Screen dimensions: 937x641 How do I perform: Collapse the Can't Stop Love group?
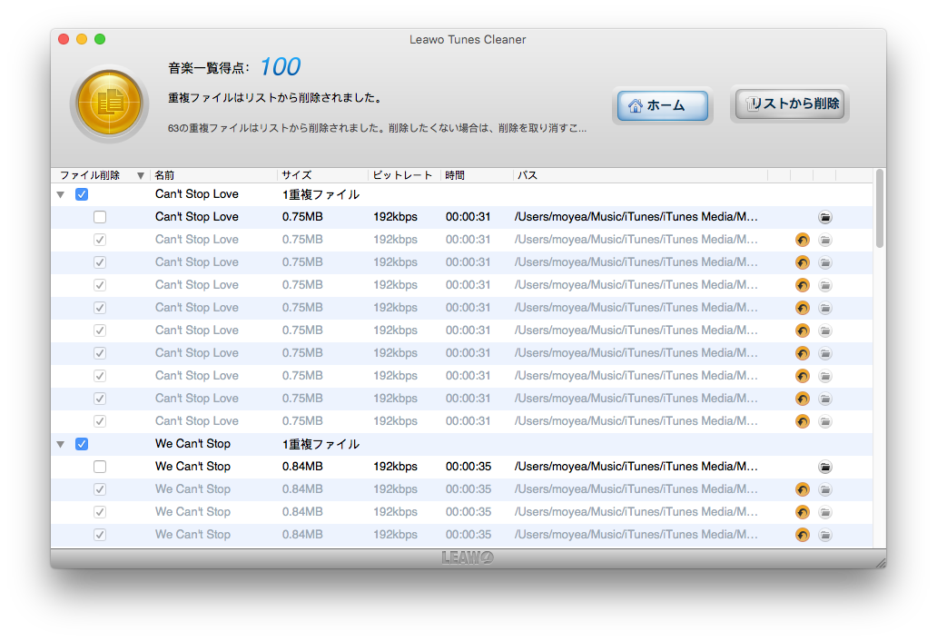click(x=60, y=194)
